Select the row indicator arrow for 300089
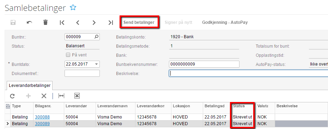The height and width of the screenshot is (129, 328). [8, 124]
